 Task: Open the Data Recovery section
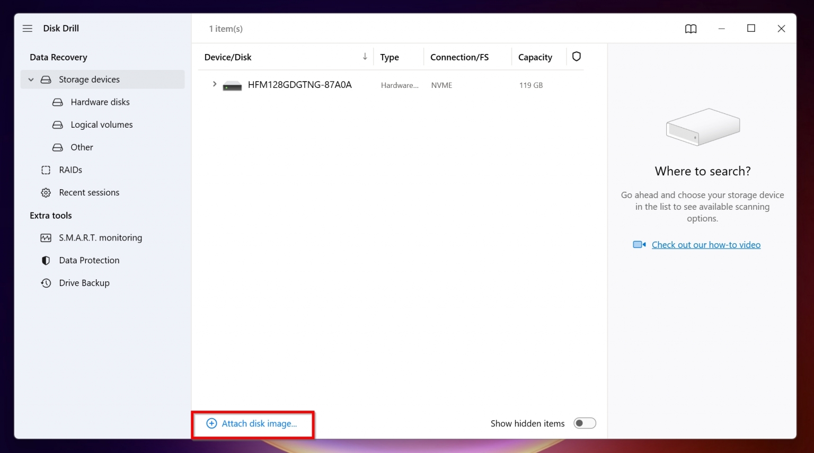(x=58, y=57)
